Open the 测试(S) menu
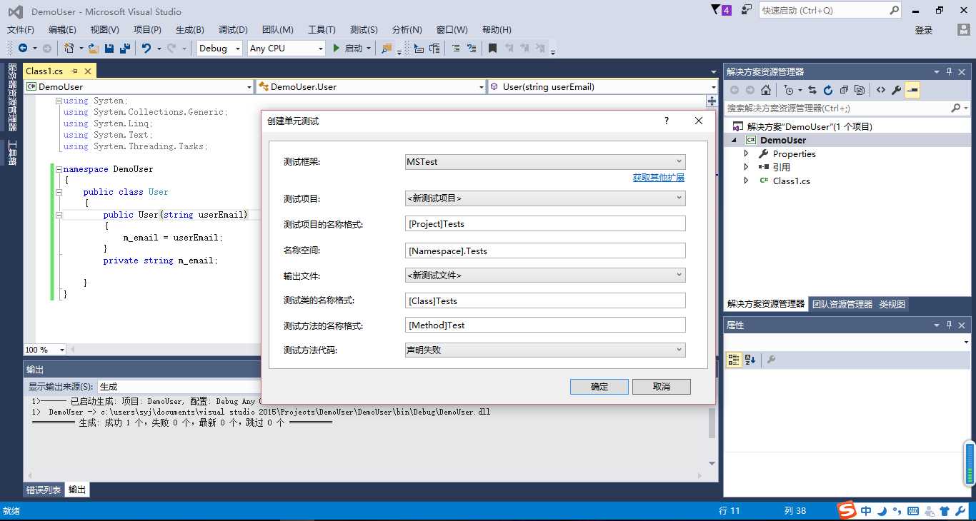Image resolution: width=976 pixels, height=521 pixels. point(364,30)
